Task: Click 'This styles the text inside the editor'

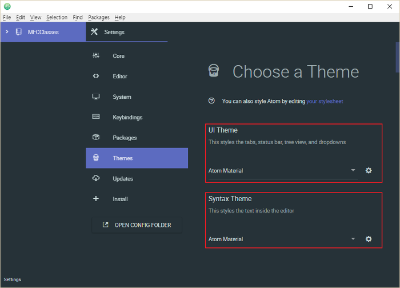Action: coord(251,211)
